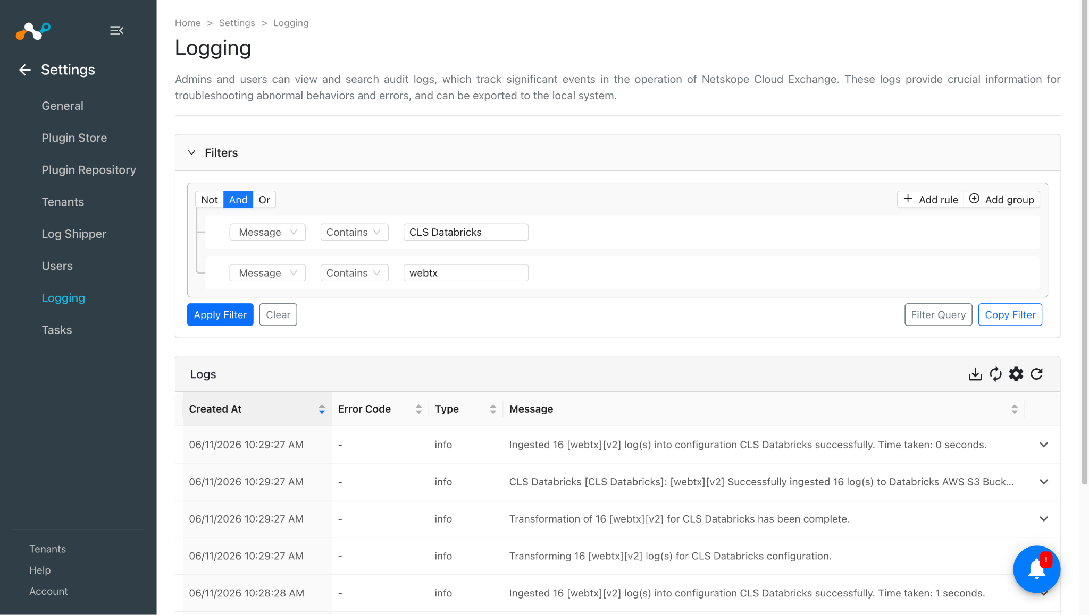Viewport: 1089px width, 615px height.
Task: Open the Contains operator dropdown for the CLS Databricks rule
Action: 354,232
